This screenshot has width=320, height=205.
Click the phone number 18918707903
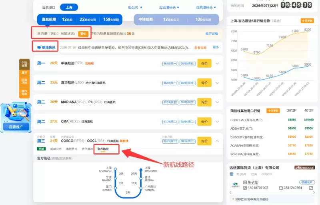258,188
